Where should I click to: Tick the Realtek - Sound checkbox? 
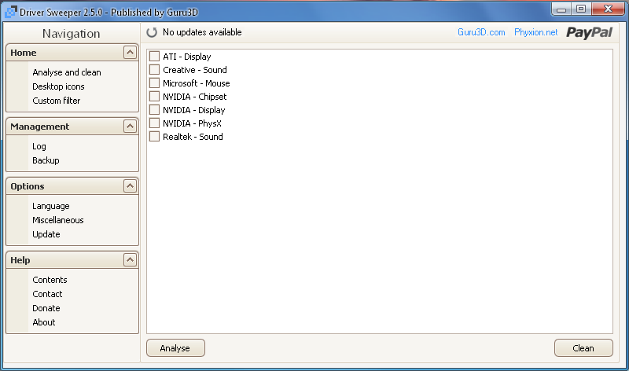[x=154, y=136]
